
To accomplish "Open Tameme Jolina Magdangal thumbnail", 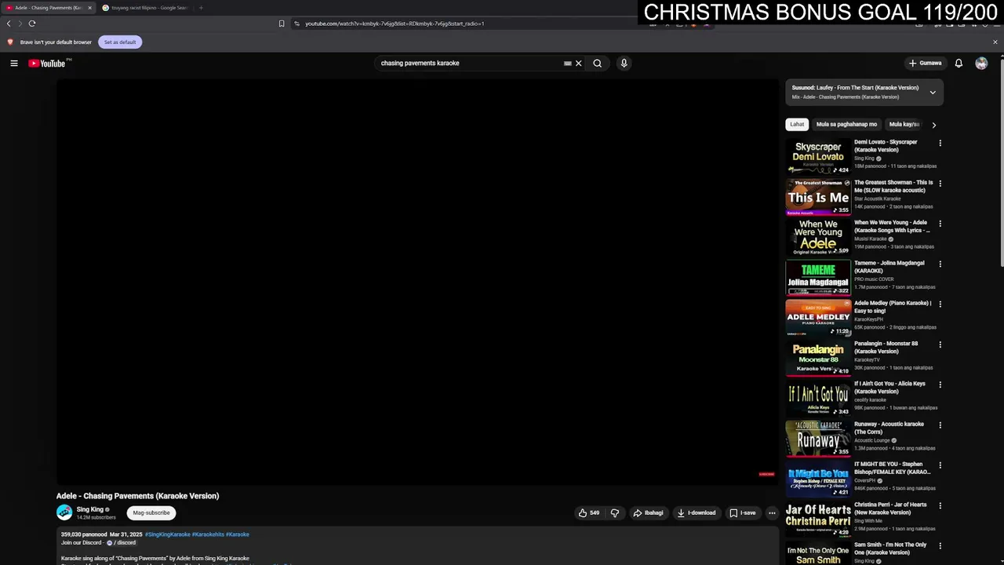I will [818, 278].
